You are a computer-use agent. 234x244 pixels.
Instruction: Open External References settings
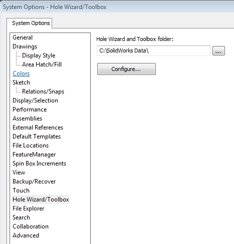(38, 127)
